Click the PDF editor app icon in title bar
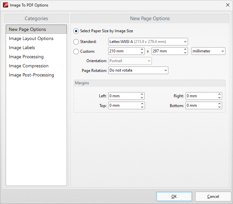Screen dimensions: 233x204 (6, 5)
